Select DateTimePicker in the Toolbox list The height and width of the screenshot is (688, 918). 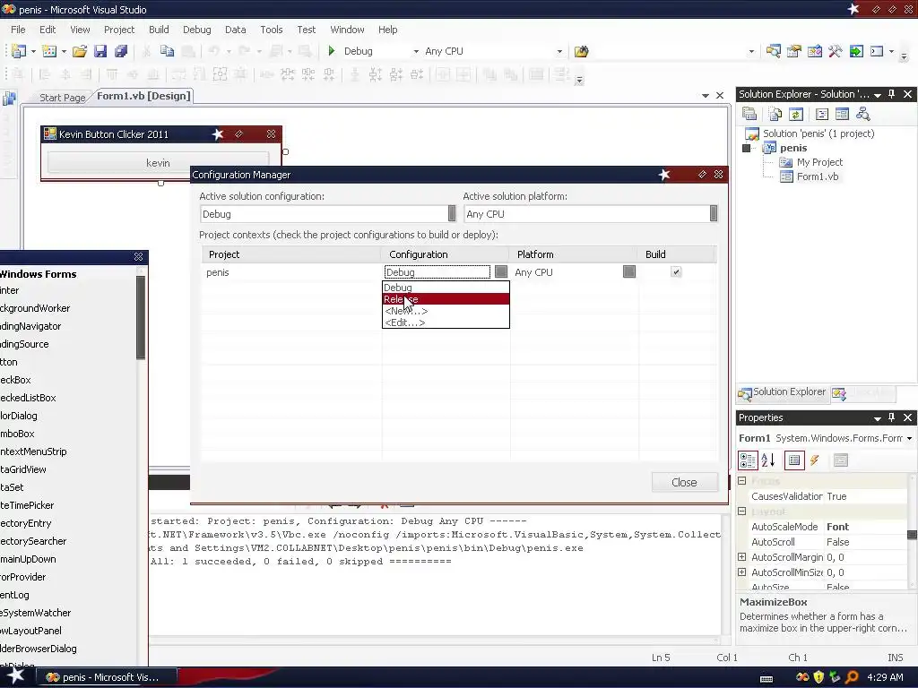tap(26, 505)
